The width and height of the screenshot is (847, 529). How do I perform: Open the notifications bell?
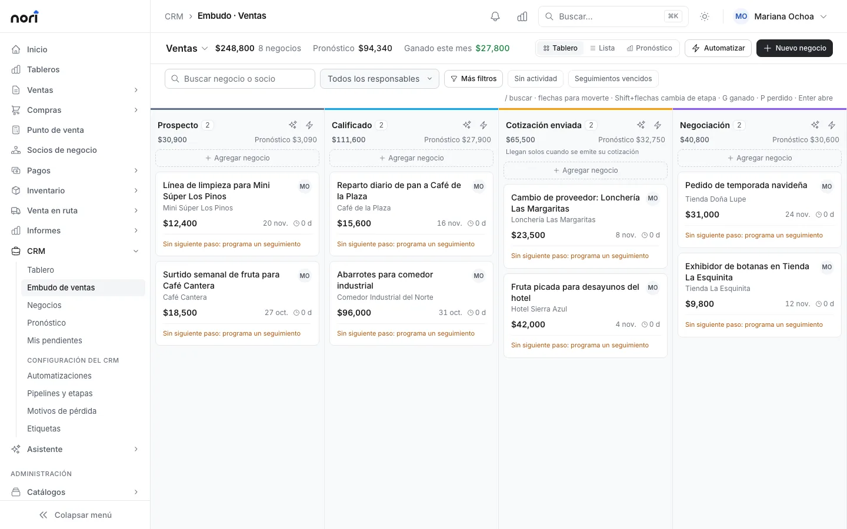pyautogui.click(x=495, y=16)
